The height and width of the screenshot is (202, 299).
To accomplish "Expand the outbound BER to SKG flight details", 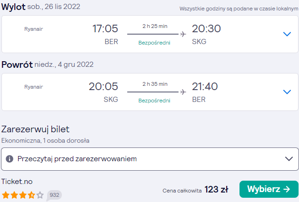I will tap(287, 34).
